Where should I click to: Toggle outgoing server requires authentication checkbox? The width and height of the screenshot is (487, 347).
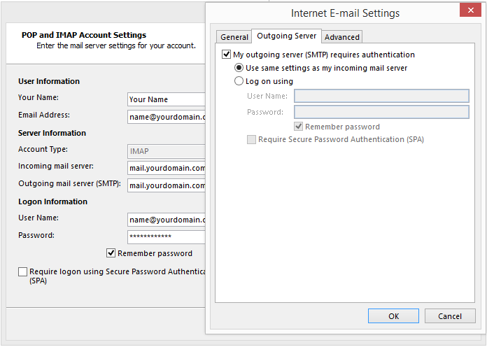[x=226, y=55]
